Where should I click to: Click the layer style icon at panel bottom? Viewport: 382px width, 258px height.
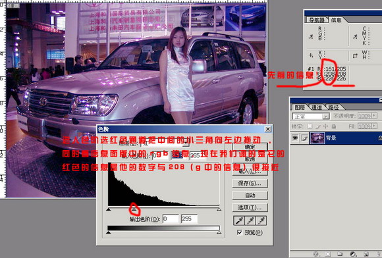coord(316,254)
